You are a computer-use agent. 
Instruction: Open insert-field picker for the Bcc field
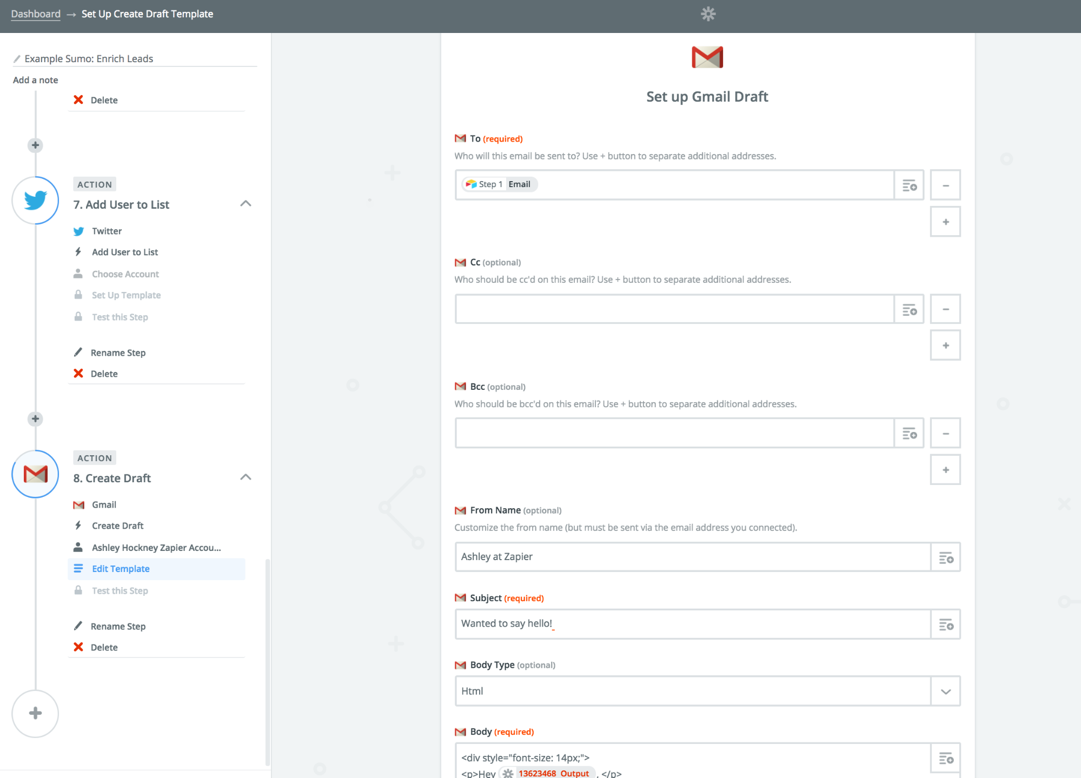pos(909,433)
